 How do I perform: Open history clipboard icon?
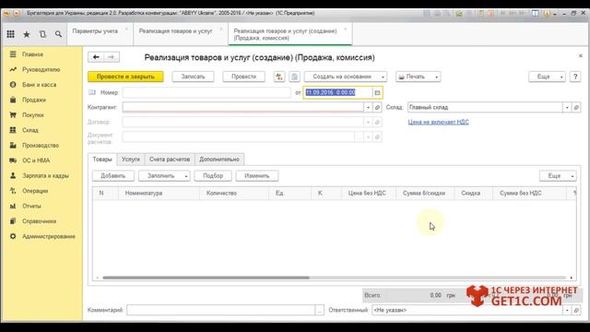pos(42,34)
